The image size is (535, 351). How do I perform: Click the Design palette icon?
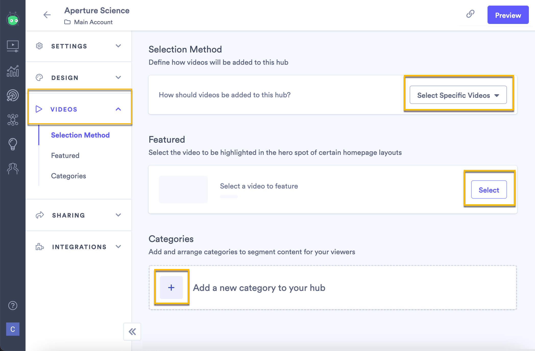click(x=39, y=77)
